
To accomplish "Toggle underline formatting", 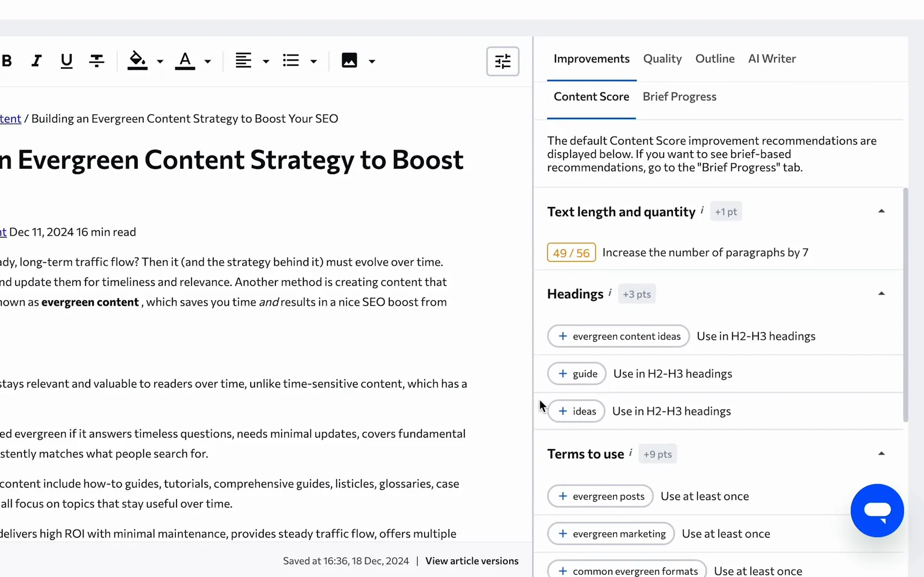I will tap(66, 60).
